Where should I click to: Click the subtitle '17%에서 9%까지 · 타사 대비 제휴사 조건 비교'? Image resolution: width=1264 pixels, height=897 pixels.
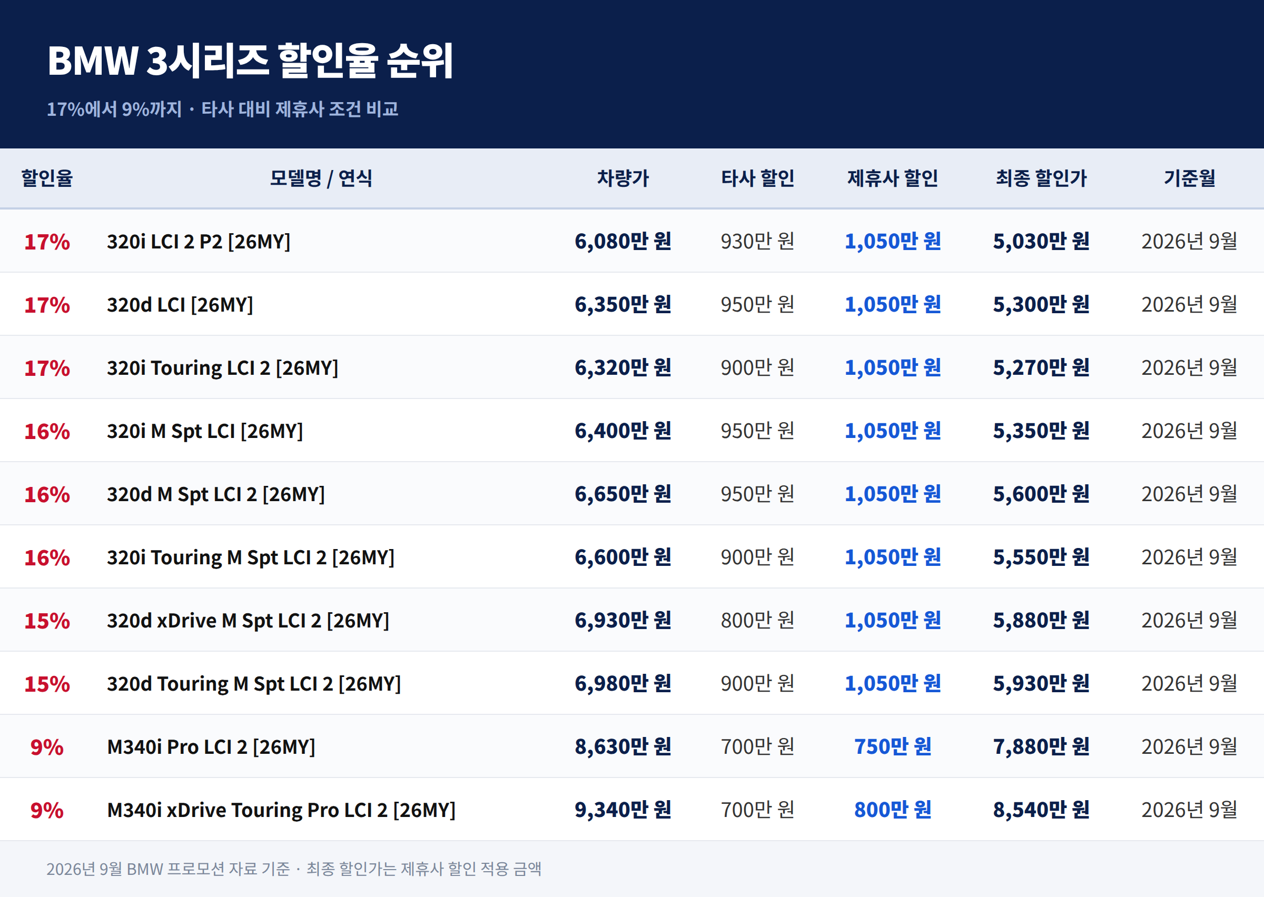click(222, 109)
